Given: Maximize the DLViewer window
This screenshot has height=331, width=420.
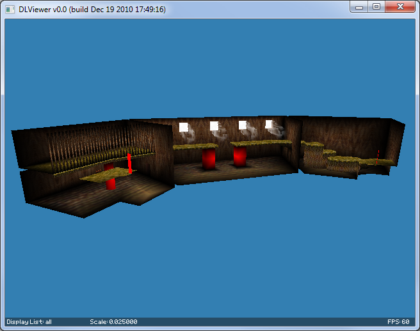Looking at the screenshot, I should point(376,6).
